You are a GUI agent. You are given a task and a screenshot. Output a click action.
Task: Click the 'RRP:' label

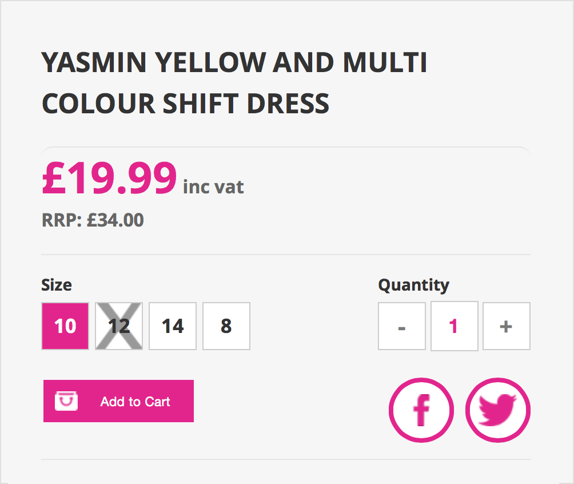click(x=62, y=220)
